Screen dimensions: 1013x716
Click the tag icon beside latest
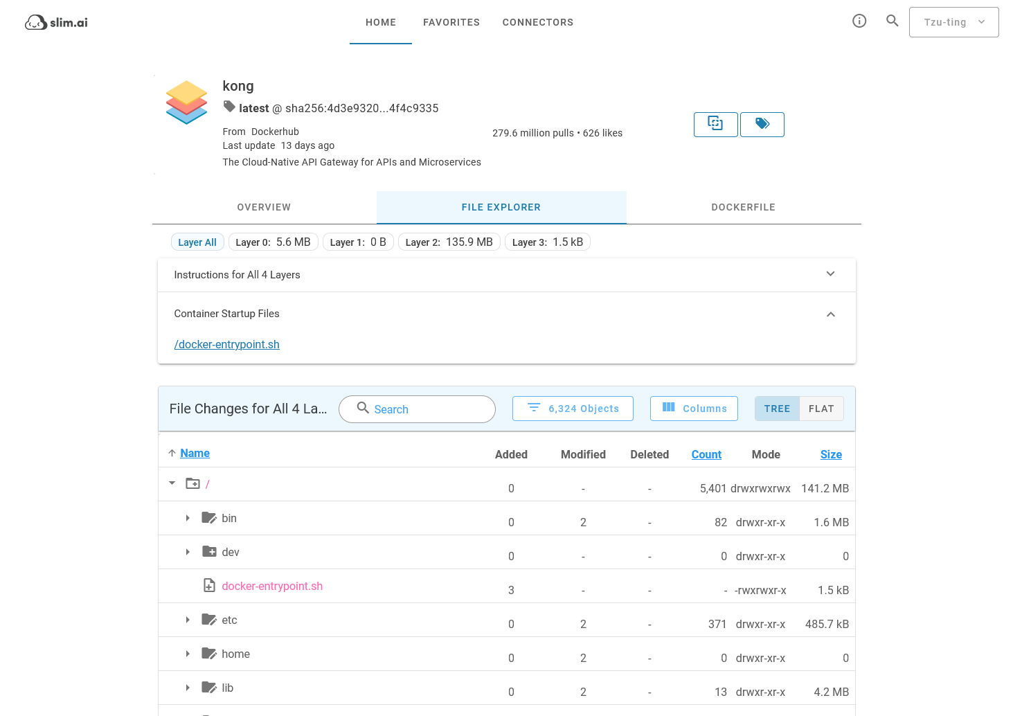click(x=229, y=107)
